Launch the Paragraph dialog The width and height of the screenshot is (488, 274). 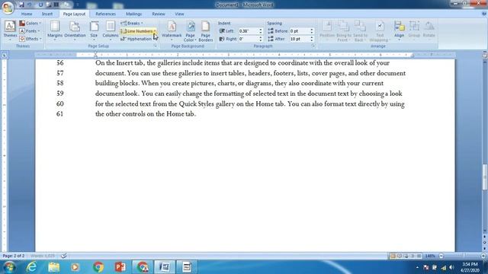pos(313,46)
